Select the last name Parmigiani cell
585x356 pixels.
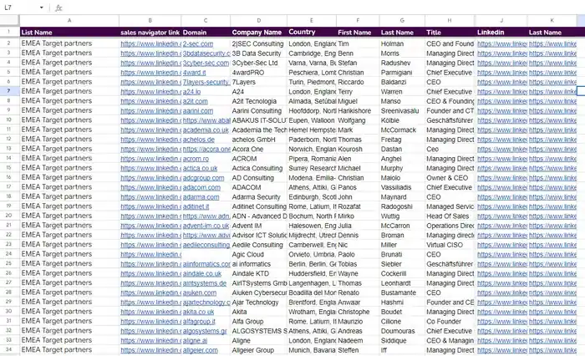pyautogui.click(x=402, y=73)
